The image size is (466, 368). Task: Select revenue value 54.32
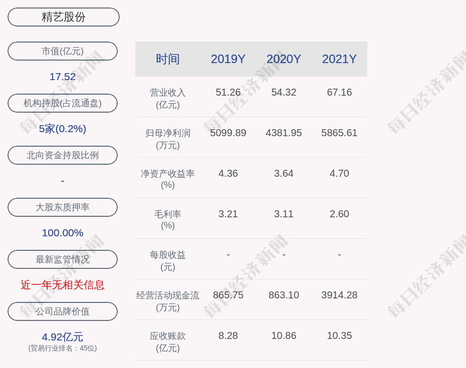click(284, 92)
